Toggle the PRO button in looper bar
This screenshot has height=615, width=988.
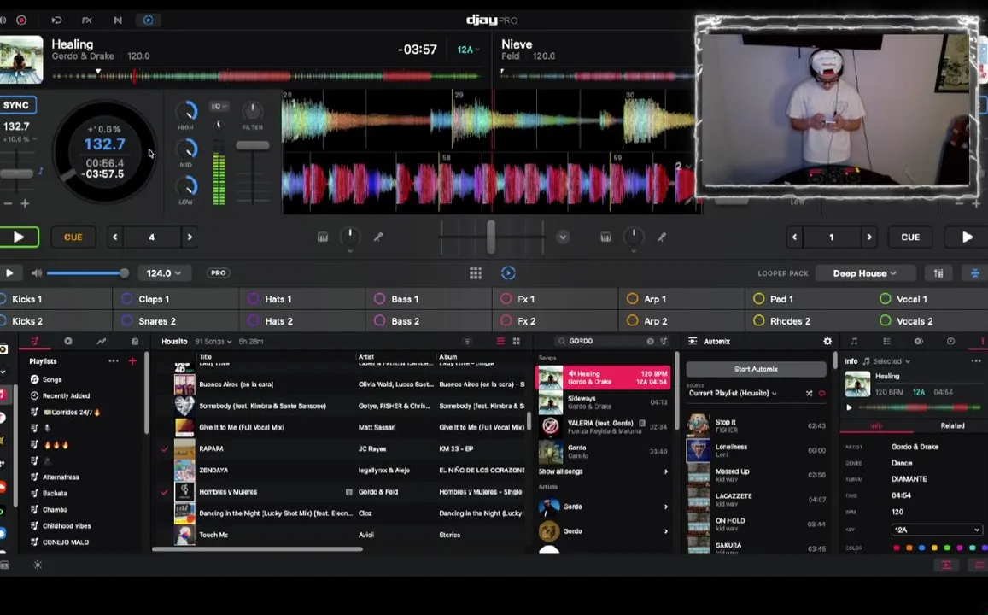tap(218, 272)
